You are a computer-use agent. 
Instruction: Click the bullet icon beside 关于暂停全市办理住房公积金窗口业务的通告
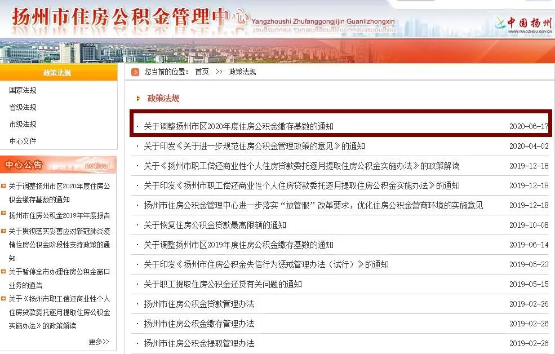point(3,272)
